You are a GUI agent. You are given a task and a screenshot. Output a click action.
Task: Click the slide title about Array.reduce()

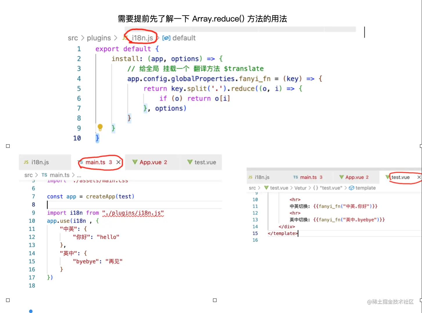click(202, 19)
